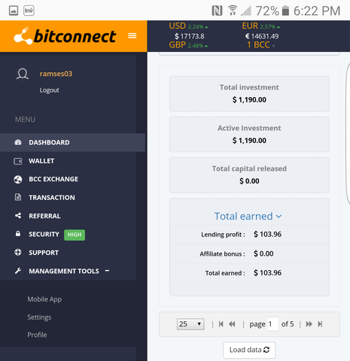Click the Logout link
Screen dimensions: 350x361
(50, 90)
